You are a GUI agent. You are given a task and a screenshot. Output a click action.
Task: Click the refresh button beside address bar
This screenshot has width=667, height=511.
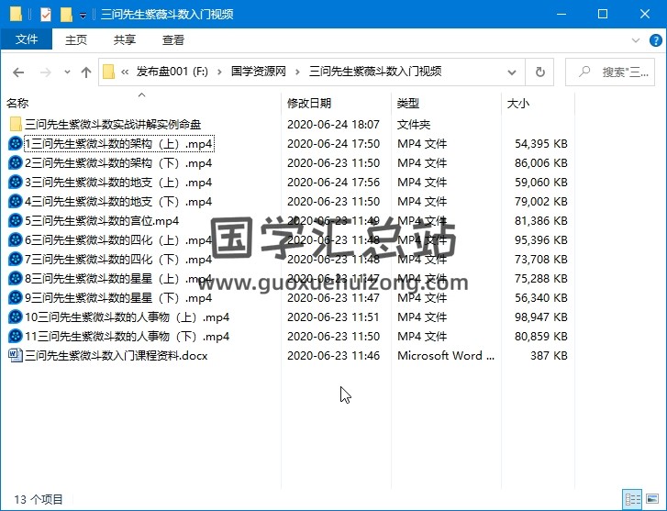click(539, 72)
